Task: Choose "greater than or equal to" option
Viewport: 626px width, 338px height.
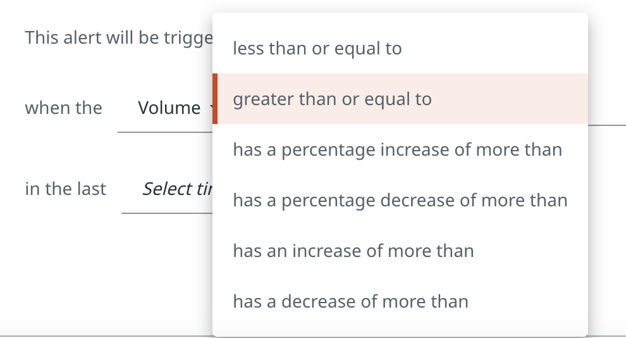Action: click(332, 99)
